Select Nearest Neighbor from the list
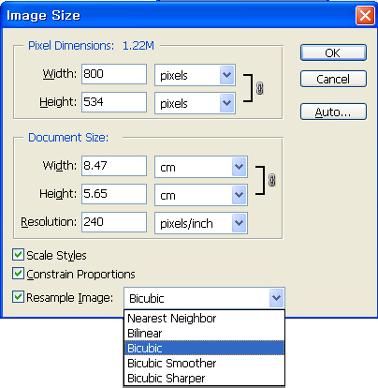The width and height of the screenshot is (378, 388). click(204, 319)
